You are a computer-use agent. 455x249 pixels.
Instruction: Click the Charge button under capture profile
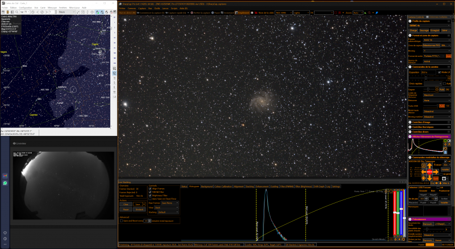coord(413,30)
